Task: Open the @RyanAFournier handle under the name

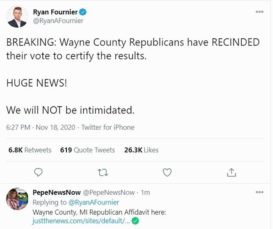Action: pyautogui.click(x=58, y=21)
